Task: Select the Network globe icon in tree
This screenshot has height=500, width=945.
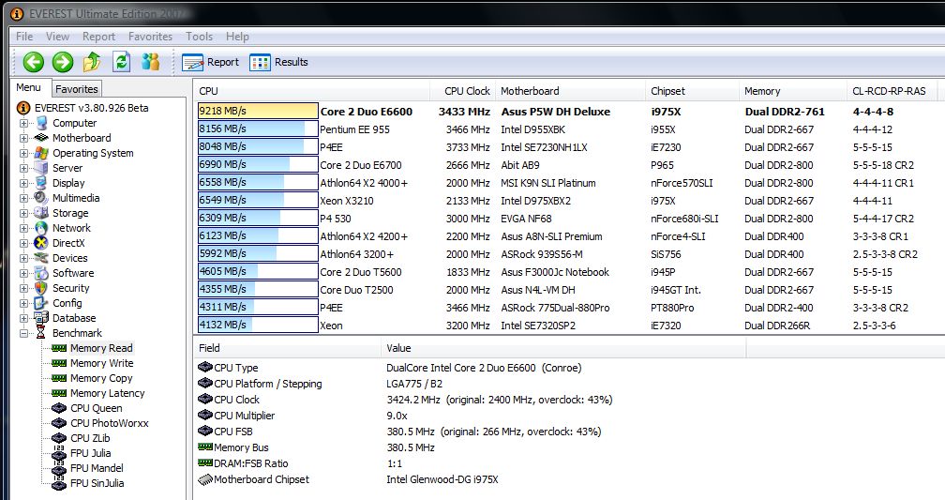Action: 41,228
